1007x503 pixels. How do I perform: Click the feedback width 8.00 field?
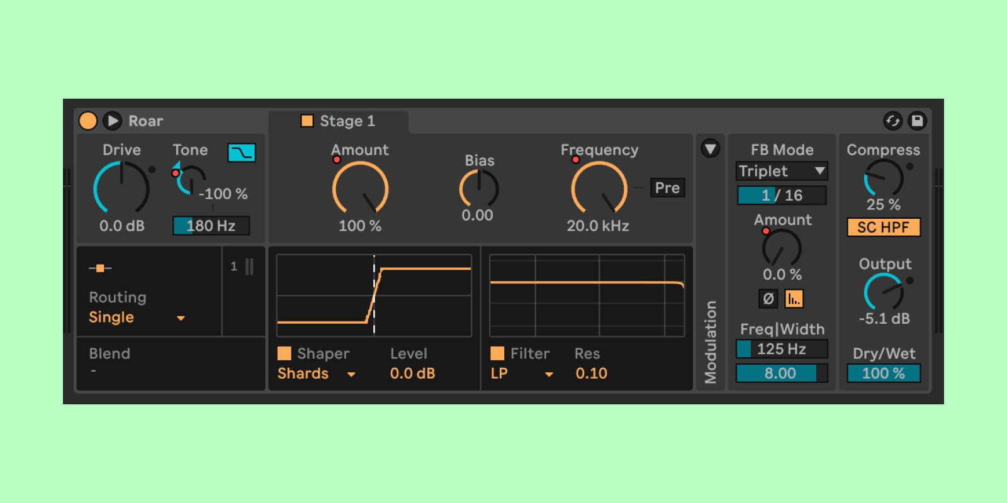point(782,373)
